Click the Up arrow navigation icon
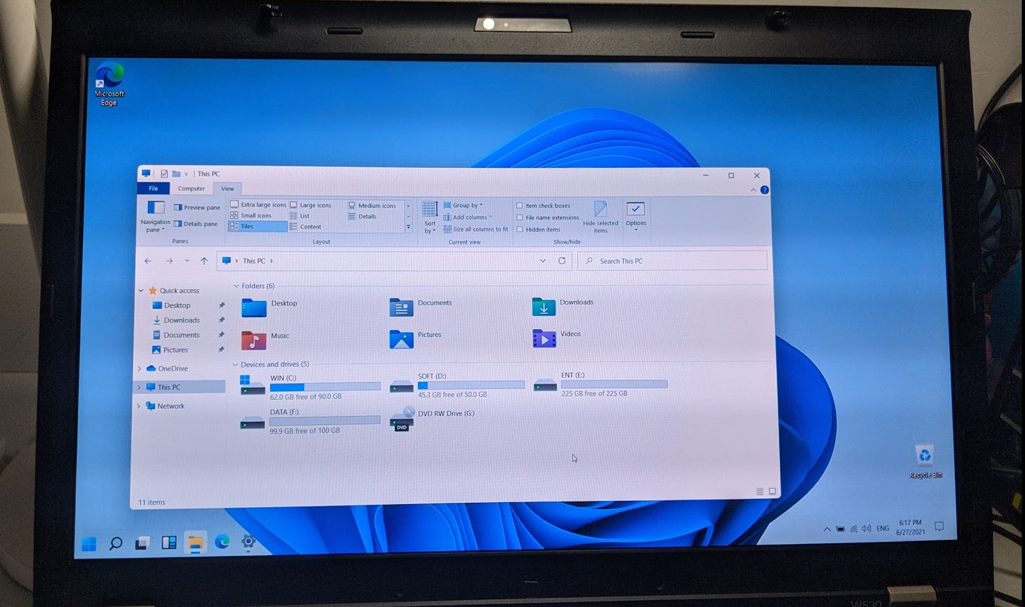Image resolution: width=1025 pixels, height=607 pixels. [x=204, y=261]
